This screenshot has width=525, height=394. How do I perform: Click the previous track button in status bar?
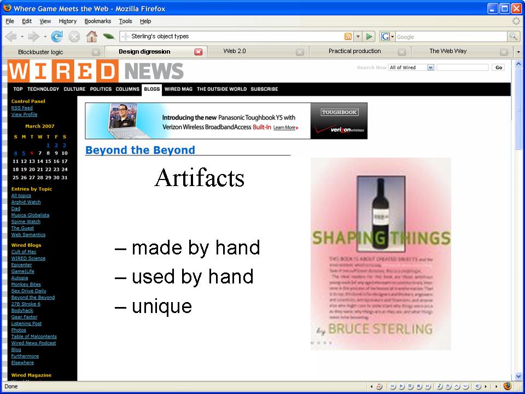[393, 386]
